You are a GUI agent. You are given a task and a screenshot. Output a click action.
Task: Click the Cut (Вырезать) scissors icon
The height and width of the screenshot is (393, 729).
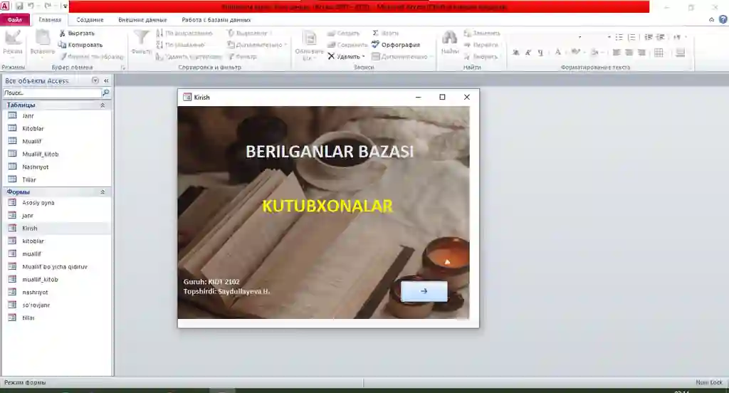[x=63, y=33]
